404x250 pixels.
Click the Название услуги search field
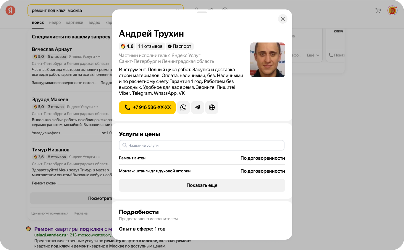pyautogui.click(x=202, y=145)
